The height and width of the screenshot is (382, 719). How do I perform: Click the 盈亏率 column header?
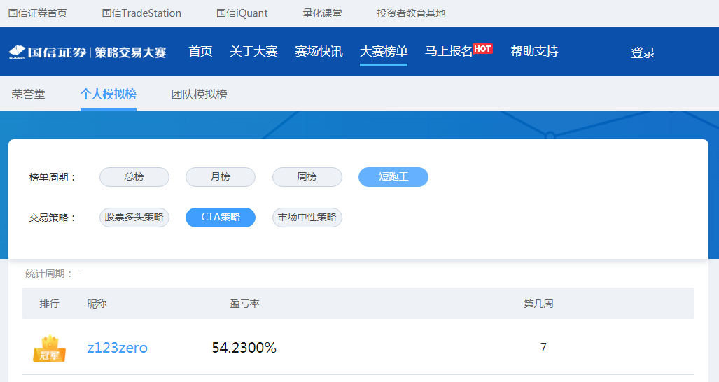[244, 304]
